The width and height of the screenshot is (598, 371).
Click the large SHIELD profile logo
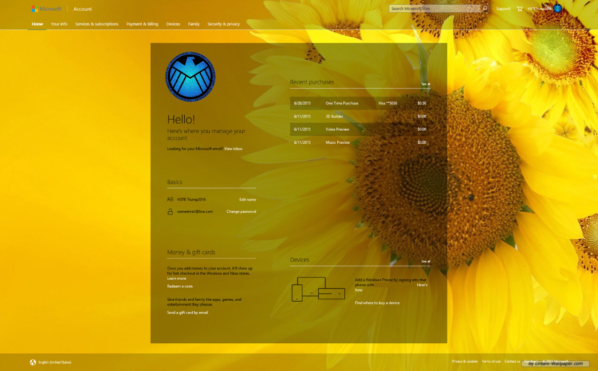click(x=190, y=76)
